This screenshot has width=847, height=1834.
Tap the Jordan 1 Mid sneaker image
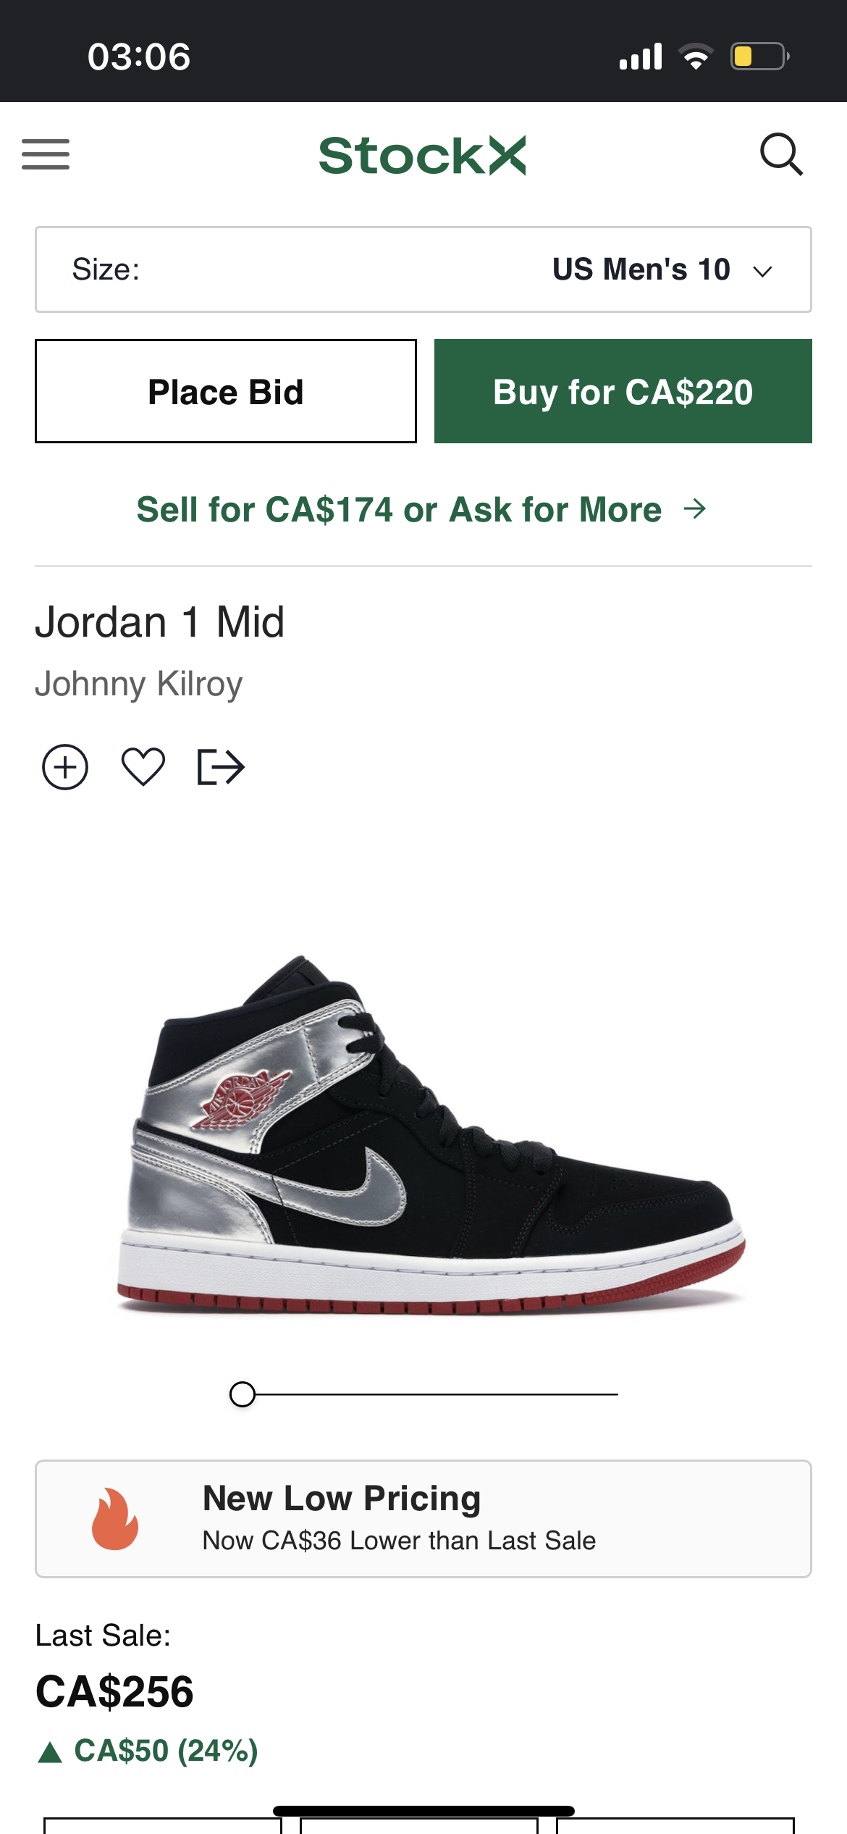pyautogui.click(x=431, y=1136)
